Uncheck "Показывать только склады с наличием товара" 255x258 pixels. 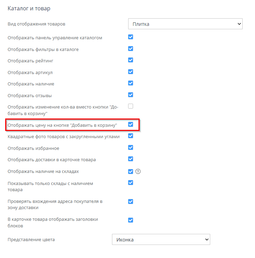click(131, 183)
